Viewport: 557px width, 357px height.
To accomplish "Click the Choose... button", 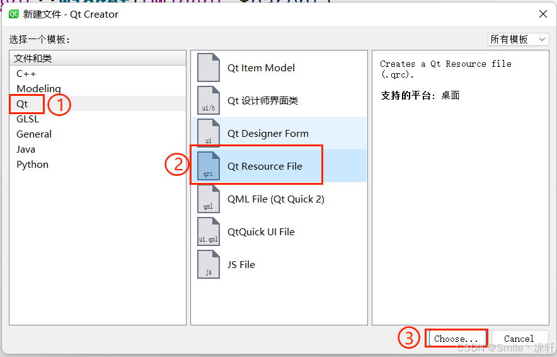I will pos(457,339).
